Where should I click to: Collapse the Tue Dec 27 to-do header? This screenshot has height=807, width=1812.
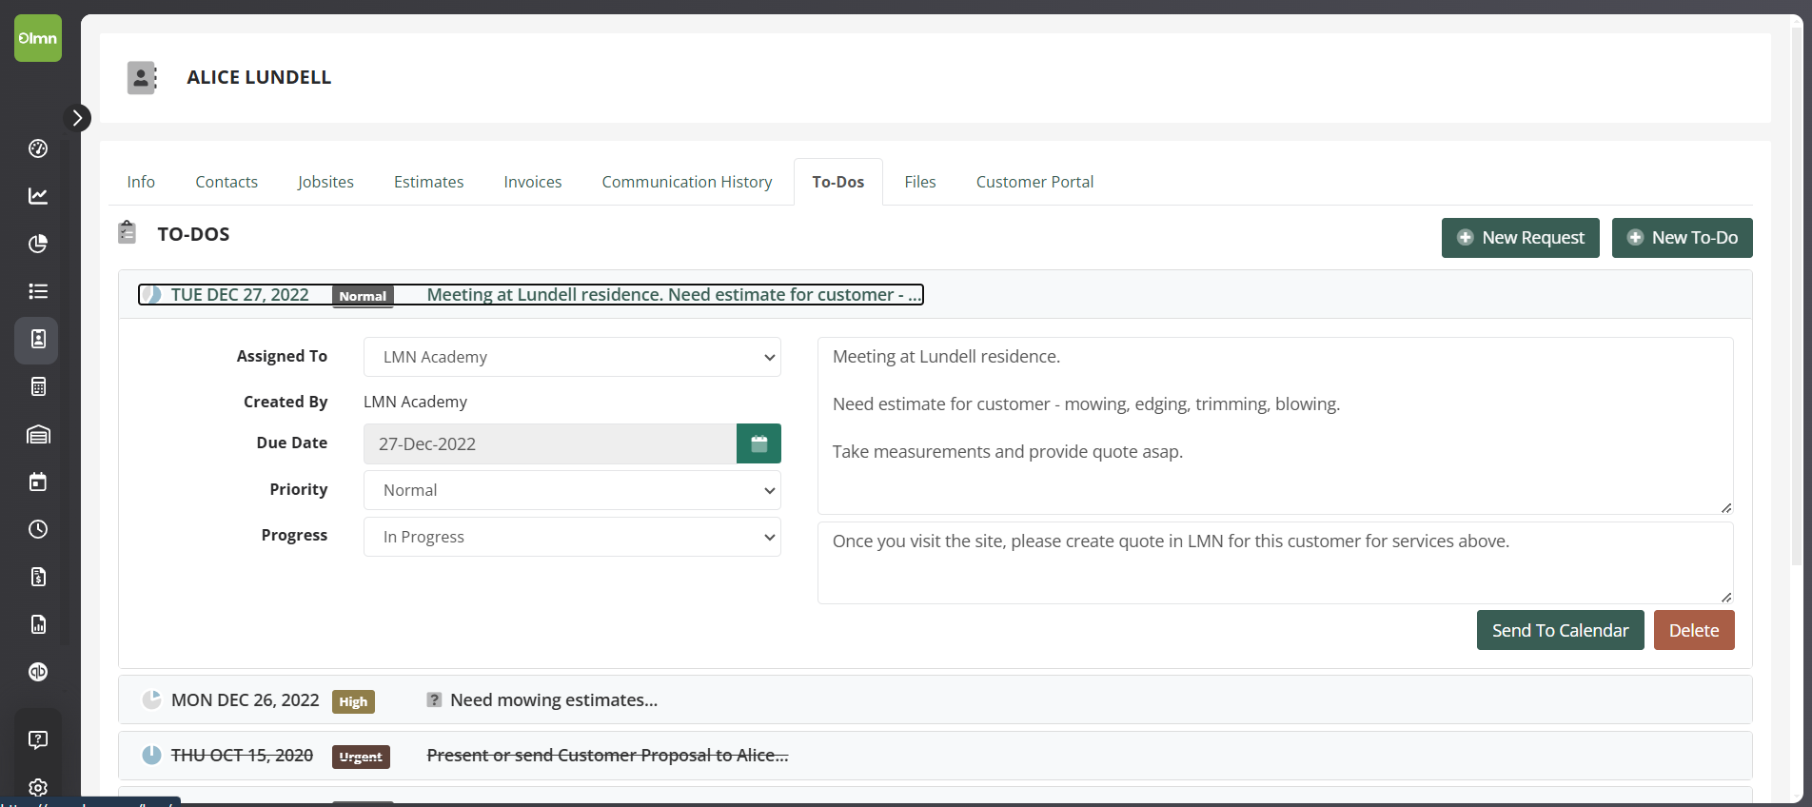pyautogui.click(x=531, y=295)
